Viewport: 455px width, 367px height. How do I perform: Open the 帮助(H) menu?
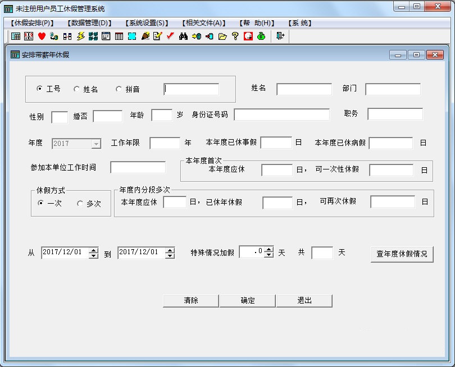point(257,23)
